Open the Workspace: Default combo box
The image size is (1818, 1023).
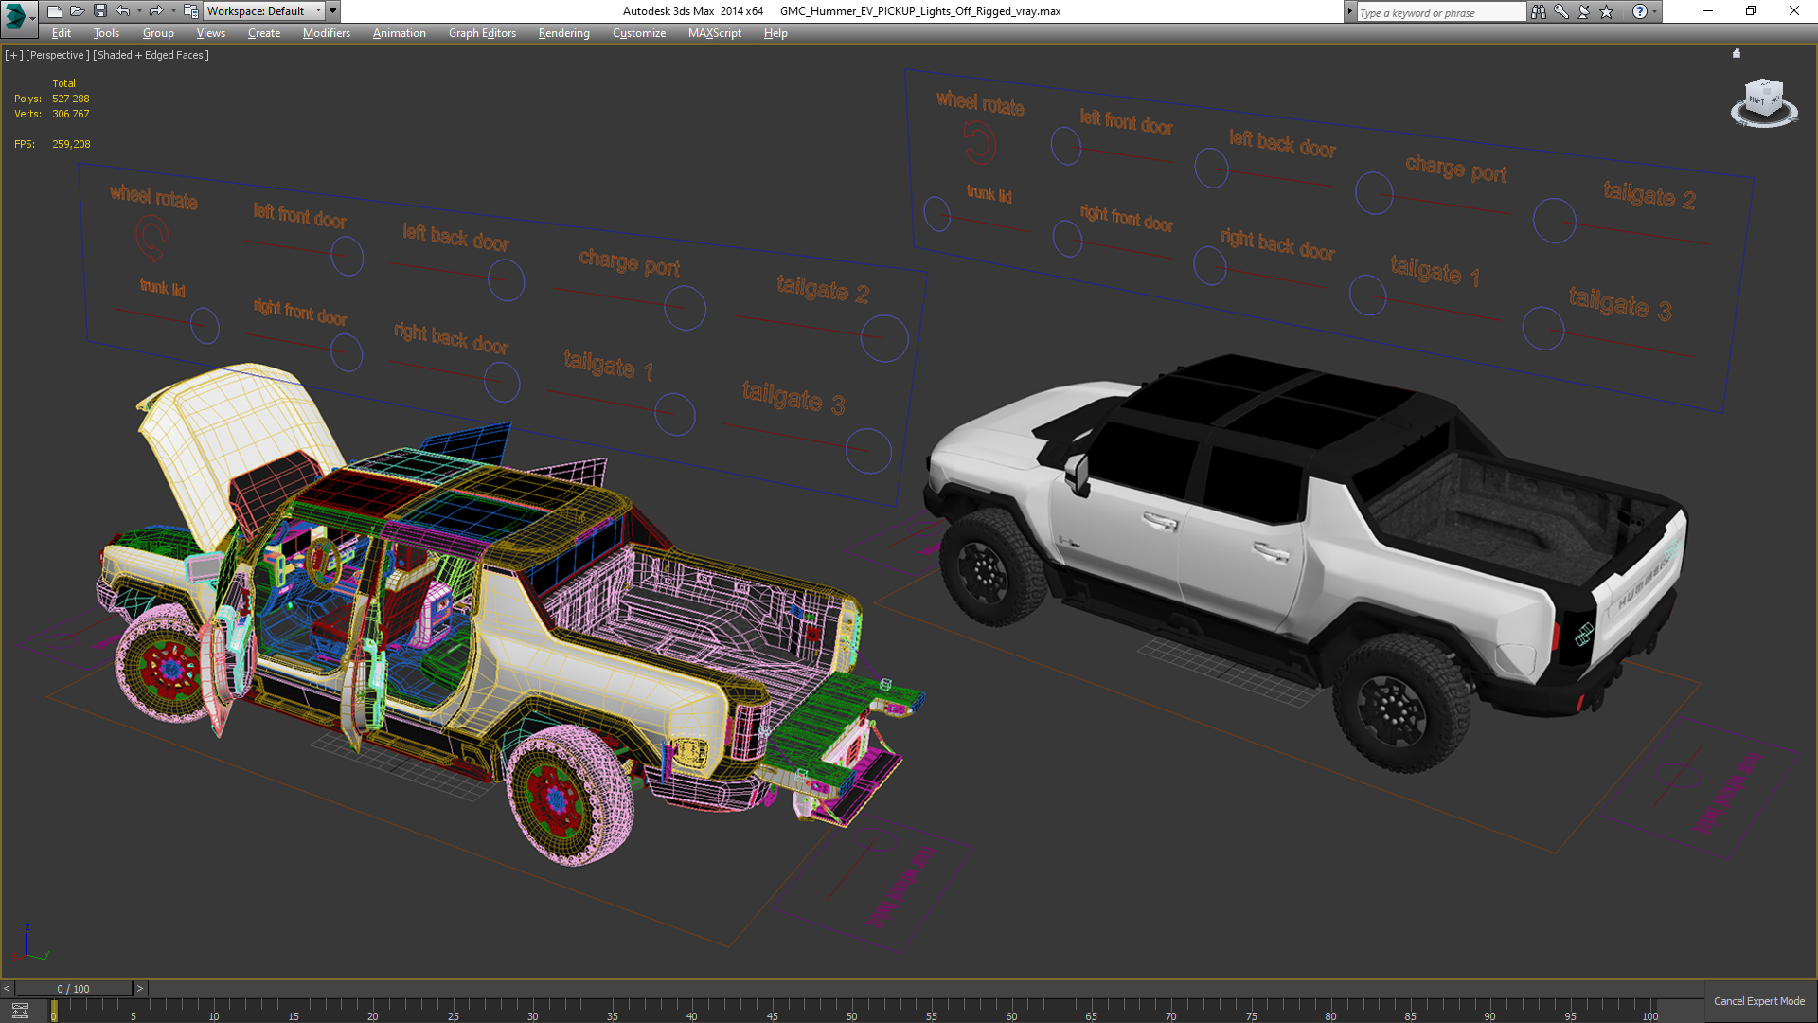[x=264, y=11]
